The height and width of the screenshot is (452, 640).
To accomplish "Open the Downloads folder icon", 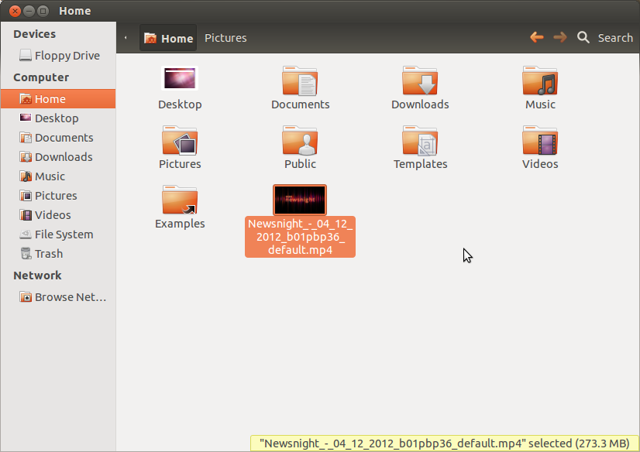I will click(x=420, y=80).
